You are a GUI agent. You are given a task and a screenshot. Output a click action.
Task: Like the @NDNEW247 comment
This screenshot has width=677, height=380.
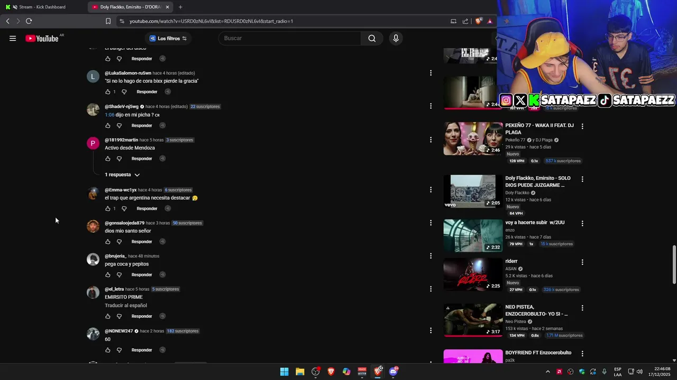point(108,350)
